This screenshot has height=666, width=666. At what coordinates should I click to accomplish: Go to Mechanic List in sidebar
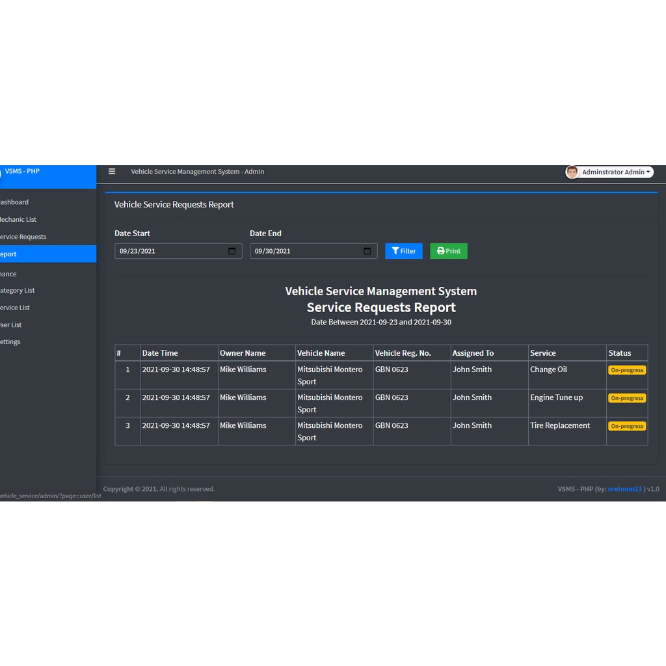tap(18, 220)
